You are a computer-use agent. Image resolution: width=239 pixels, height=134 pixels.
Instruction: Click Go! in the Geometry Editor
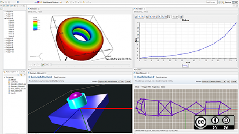tap(122, 82)
